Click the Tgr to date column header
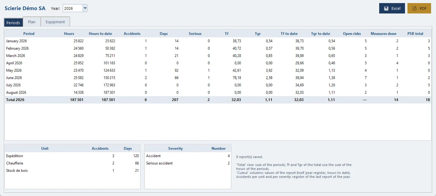 320,34
